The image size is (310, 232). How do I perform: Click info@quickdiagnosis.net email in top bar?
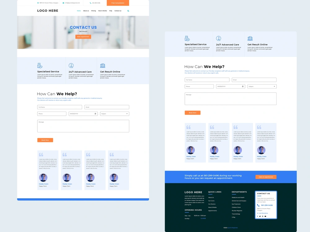click(72, 3)
